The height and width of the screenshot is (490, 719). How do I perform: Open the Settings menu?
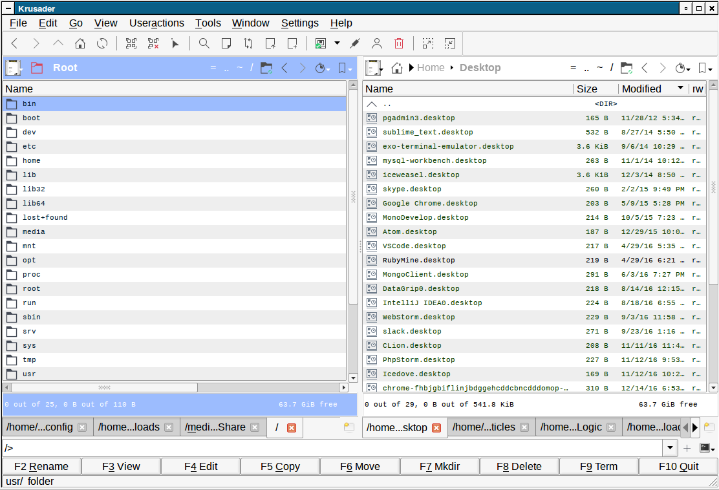click(x=300, y=23)
